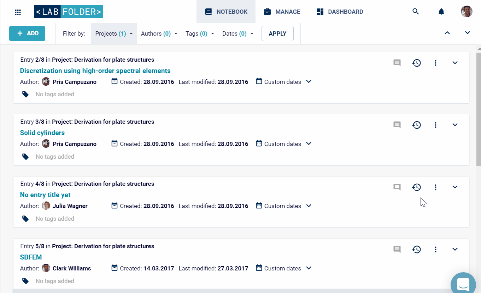Click tag icon on Discretization entry
The height and width of the screenshot is (293, 481).
25,94
